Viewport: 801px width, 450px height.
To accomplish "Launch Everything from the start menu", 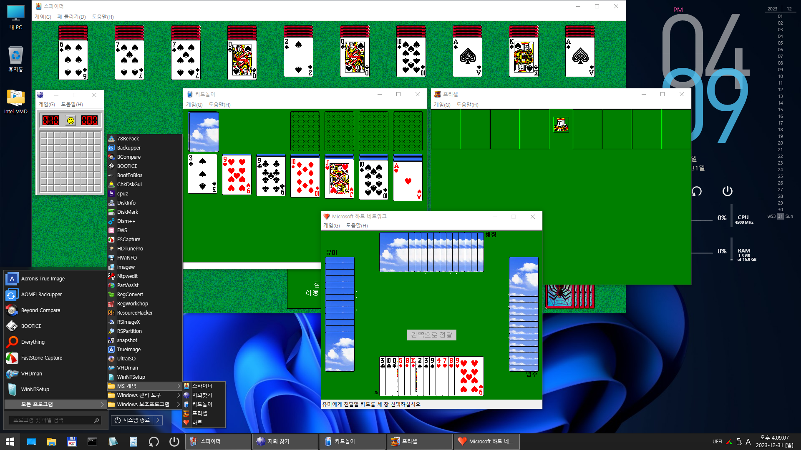I will click(x=54, y=342).
